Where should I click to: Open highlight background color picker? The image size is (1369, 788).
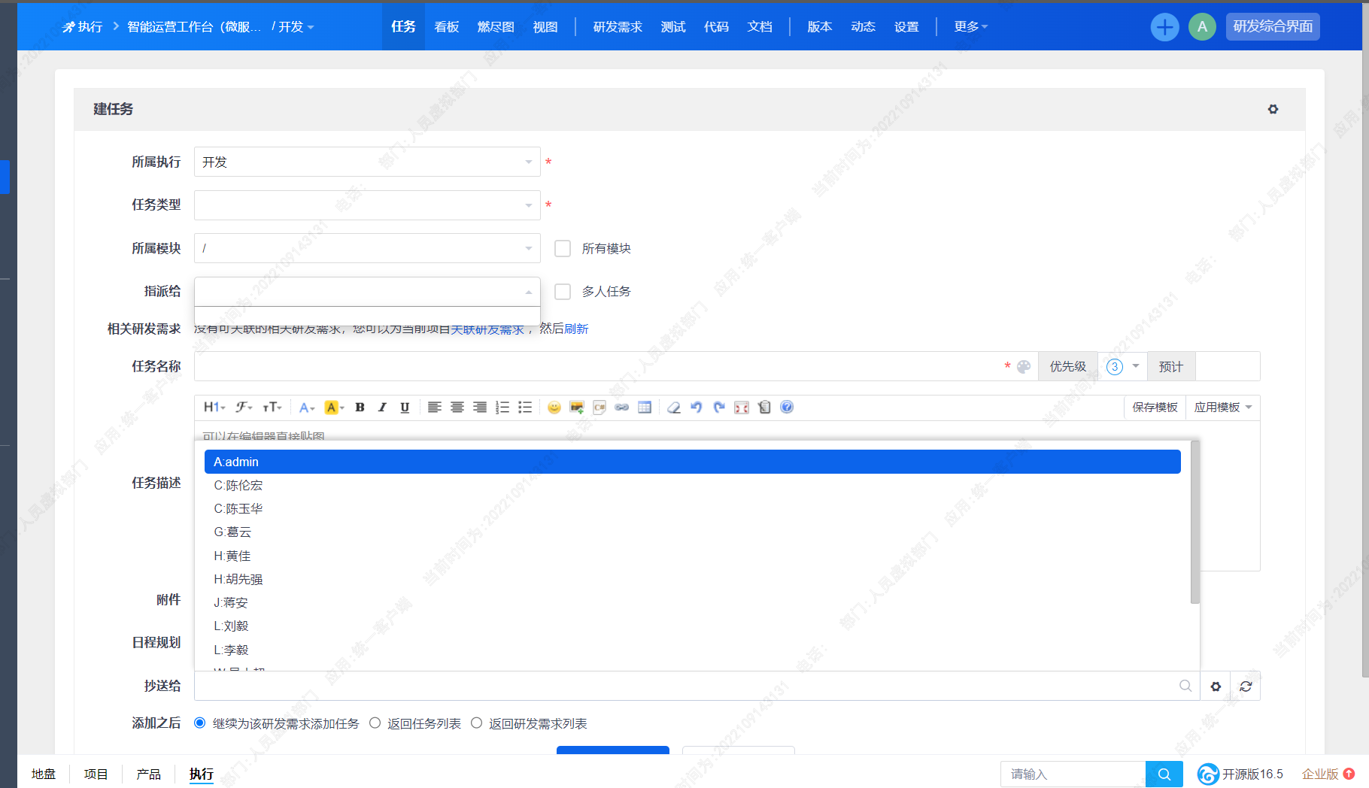[x=334, y=407]
